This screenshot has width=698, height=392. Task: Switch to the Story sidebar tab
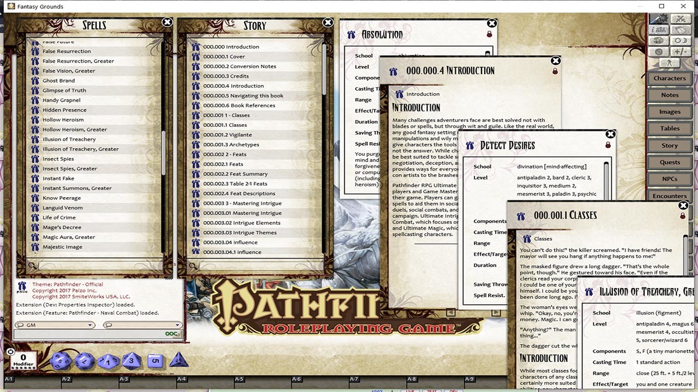[x=669, y=145]
